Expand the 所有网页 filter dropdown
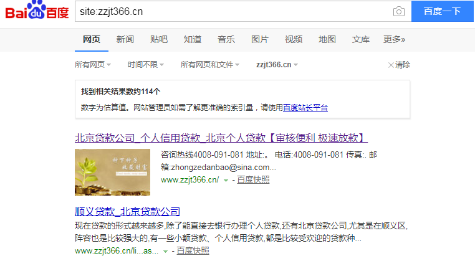Viewport: 475px width, 261px height. [x=93, y=65]
